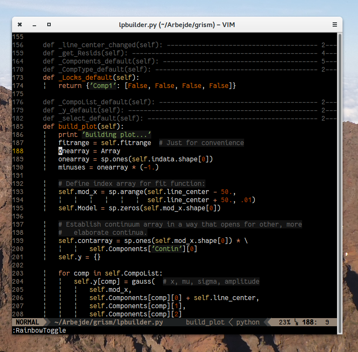Click self.mod_x assignment on line 193
This screenshot has width=358, height=352.
point(147,192)
